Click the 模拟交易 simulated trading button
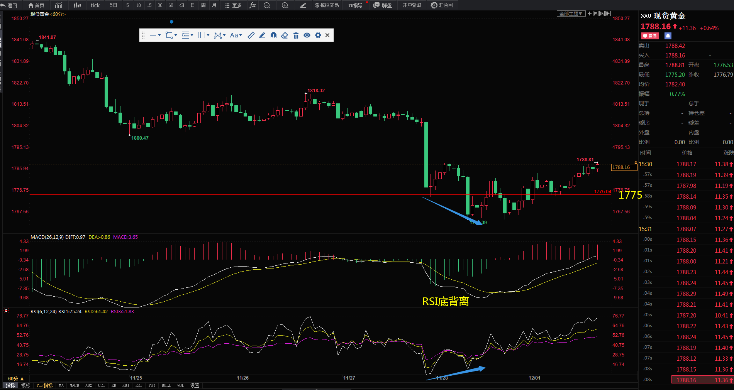Screen dimensions: 734x390 (x=327, y=5)
